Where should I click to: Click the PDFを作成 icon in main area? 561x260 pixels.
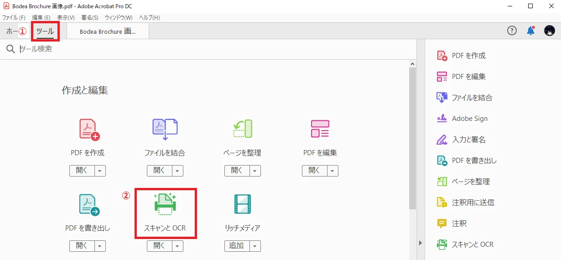89,129
